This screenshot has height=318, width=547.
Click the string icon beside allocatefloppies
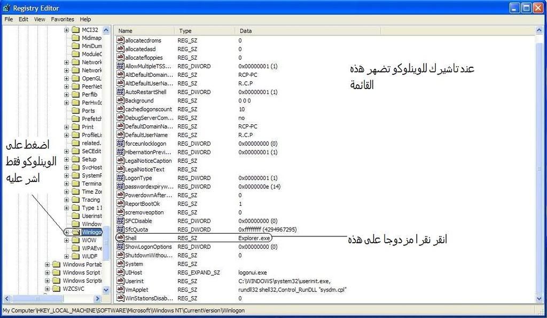pyautogui.click(x=120, y=58)
